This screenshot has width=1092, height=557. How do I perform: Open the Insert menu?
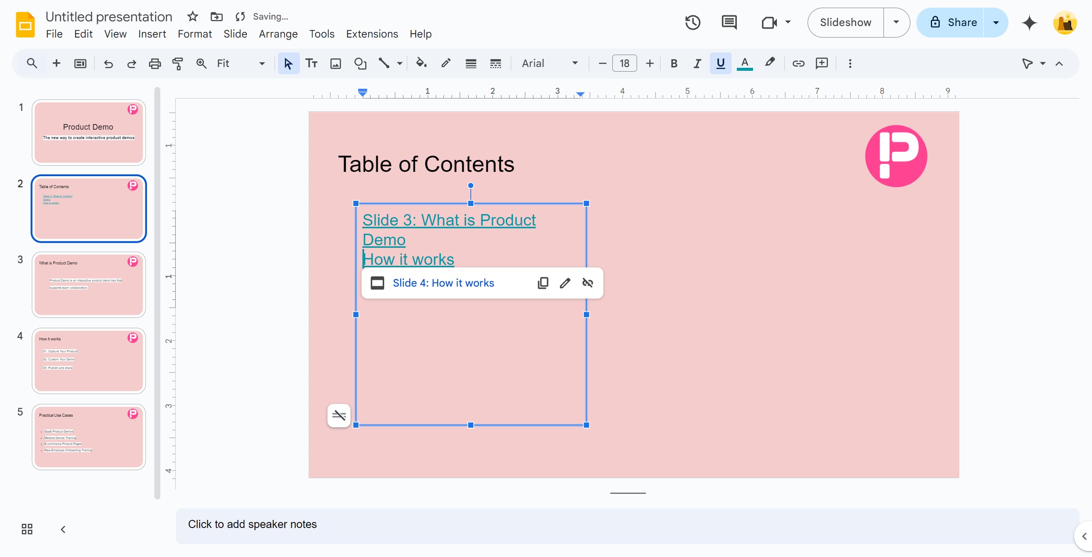click(x=152, y=34)
